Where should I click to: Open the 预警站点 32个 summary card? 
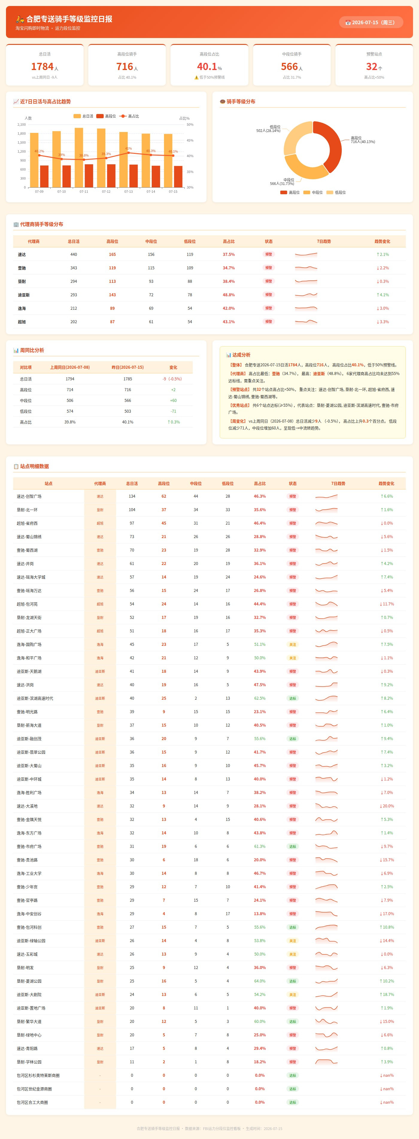pos(374,65)
